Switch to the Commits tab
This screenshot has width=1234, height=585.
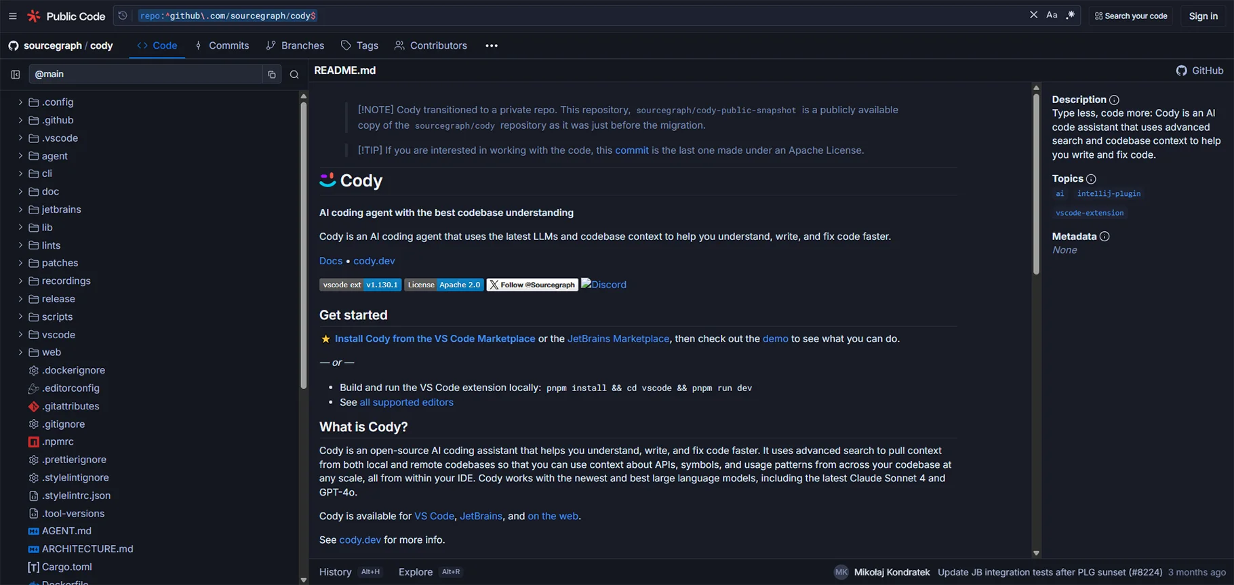222,45
